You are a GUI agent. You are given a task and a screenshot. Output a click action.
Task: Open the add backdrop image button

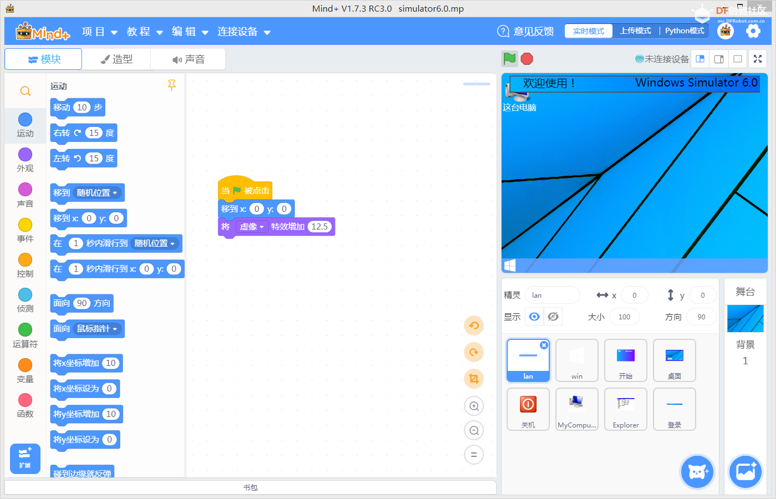click(746, 472)
